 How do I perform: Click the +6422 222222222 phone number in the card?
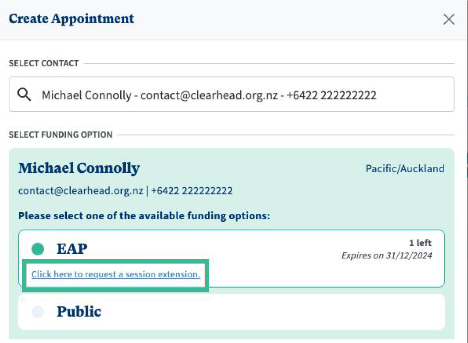192,191
